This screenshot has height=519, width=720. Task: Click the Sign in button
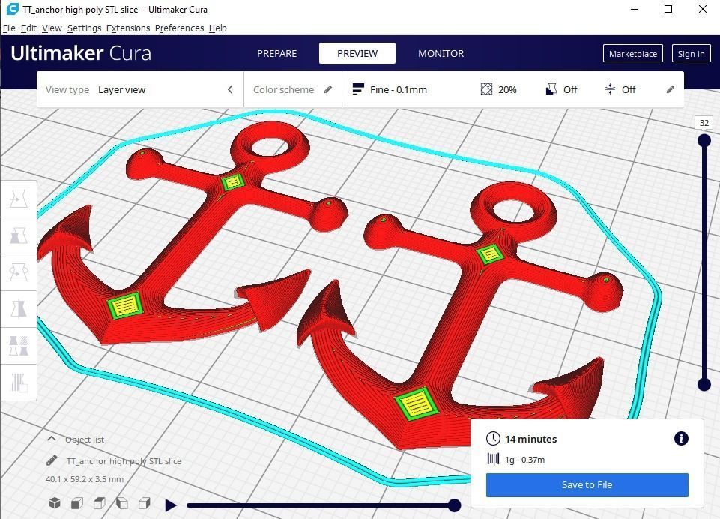pyautogui.click(x=691, y=54)
